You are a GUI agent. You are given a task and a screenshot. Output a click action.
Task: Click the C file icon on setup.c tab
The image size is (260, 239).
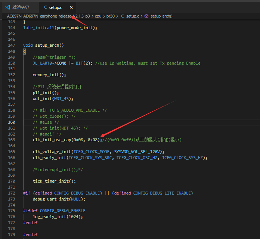[x=46, y=7]
